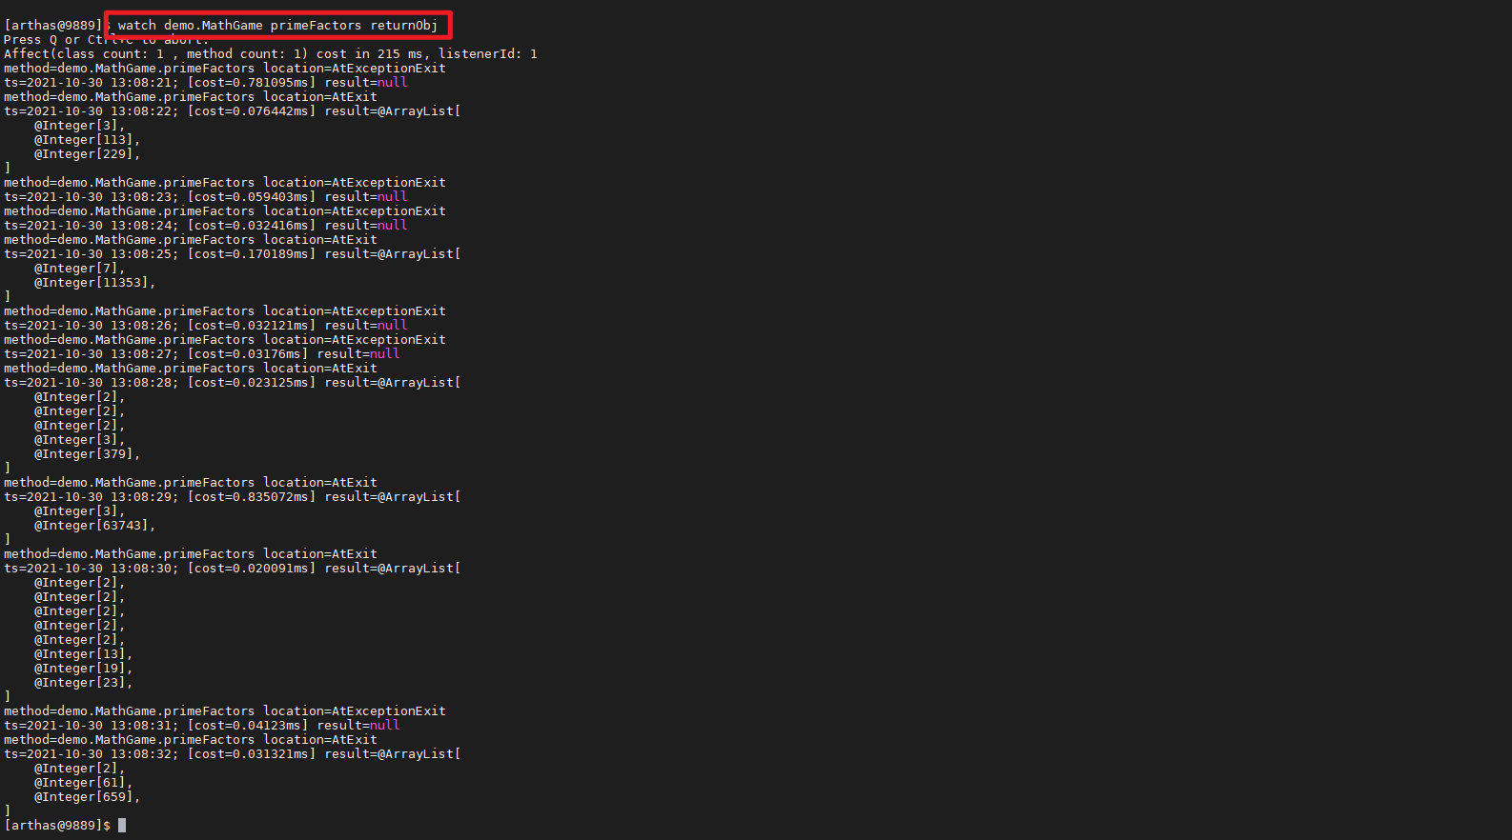The width and height of the screenshot is (1512, 840).
Task: Click the @Integer[229] result entry
Action: pos(87,154)
